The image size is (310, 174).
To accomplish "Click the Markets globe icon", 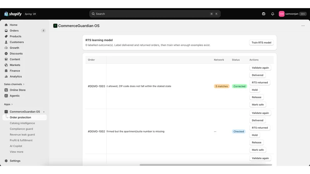I will 6,65.
